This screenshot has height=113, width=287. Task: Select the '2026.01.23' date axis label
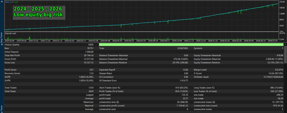pos(213,41)
